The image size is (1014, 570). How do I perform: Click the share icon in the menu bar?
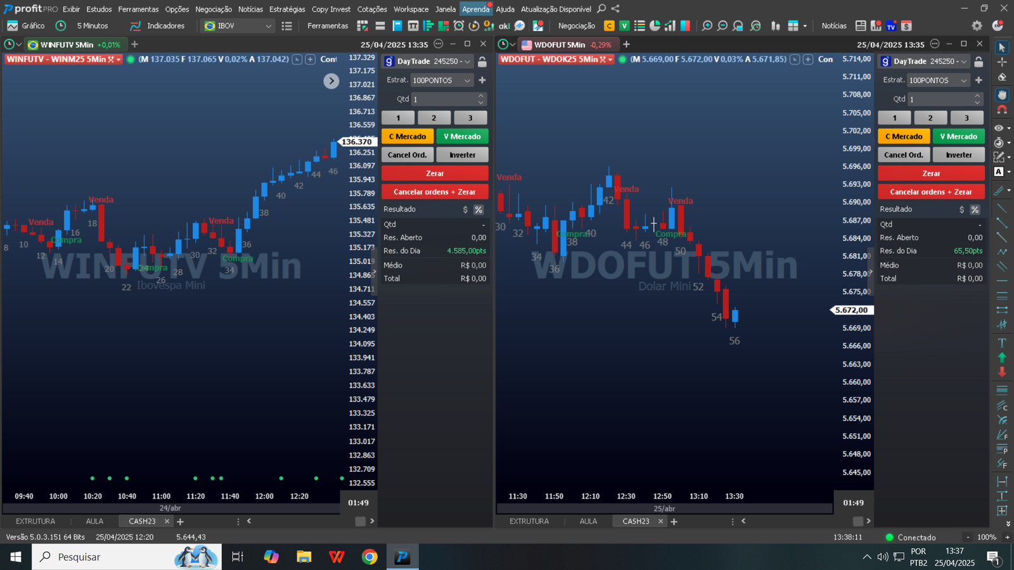coord(615,9)
